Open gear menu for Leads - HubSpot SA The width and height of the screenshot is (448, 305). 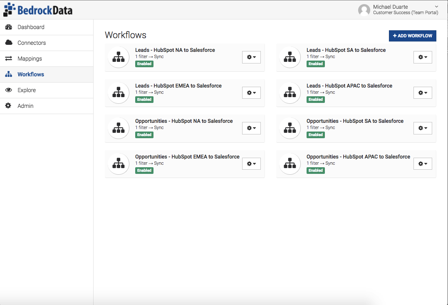[x=423, y=57]
